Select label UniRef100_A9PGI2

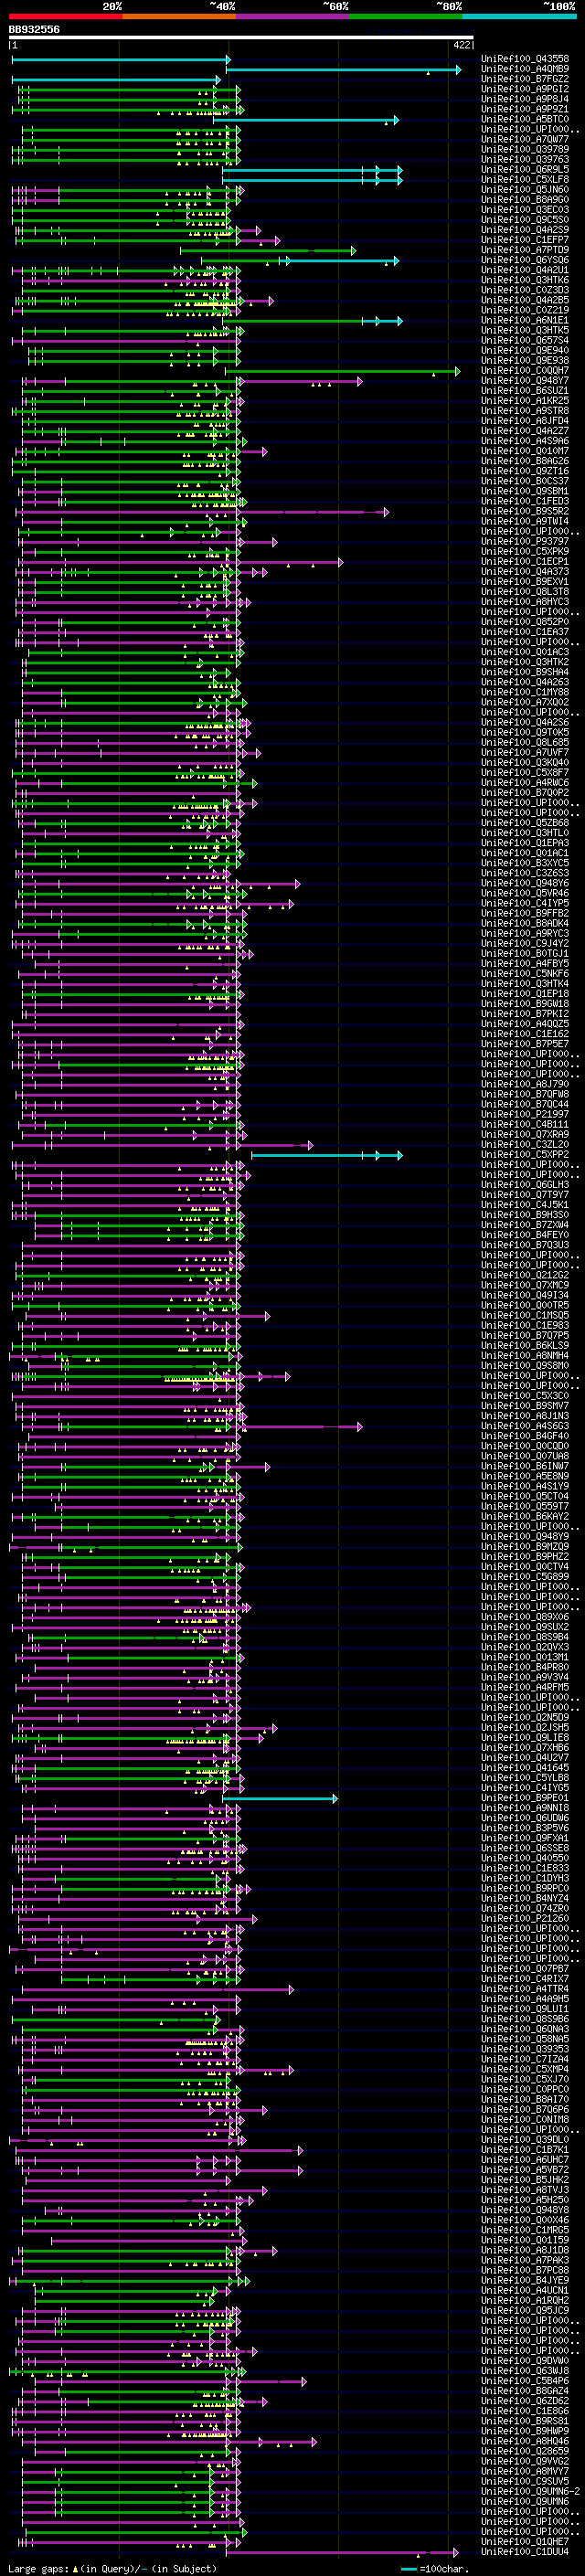tap(525, 89)
